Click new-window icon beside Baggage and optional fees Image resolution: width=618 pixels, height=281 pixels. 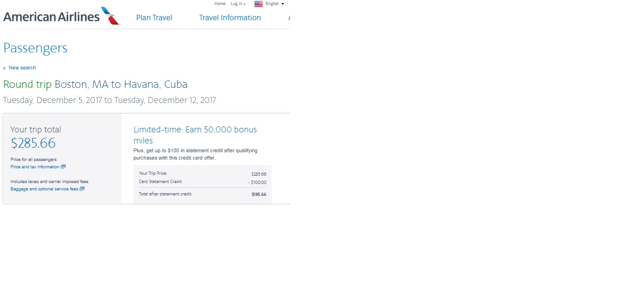[82, 189]
